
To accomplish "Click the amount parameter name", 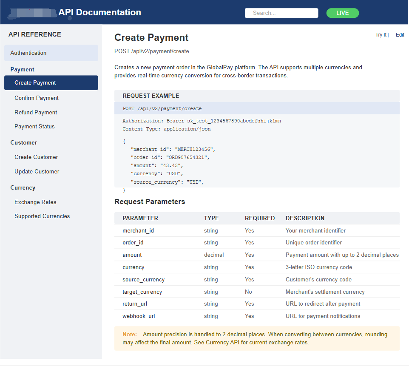I will [x=132, y=255].
